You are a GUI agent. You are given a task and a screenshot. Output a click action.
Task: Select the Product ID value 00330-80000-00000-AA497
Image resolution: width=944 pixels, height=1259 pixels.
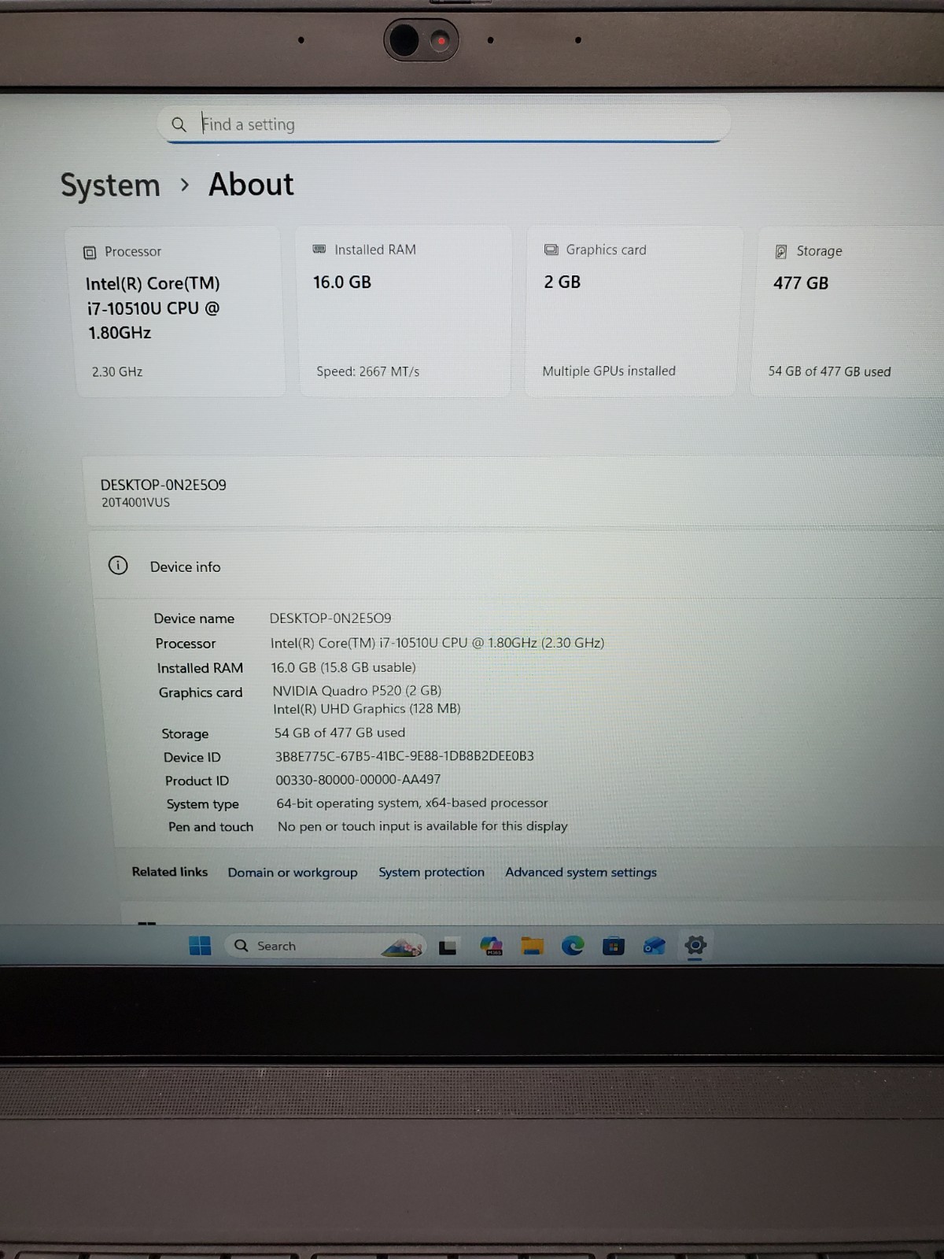click(x=358, y=780)
